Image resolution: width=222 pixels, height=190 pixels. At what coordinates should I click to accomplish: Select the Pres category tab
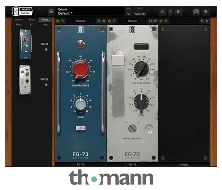click(45, 20)
